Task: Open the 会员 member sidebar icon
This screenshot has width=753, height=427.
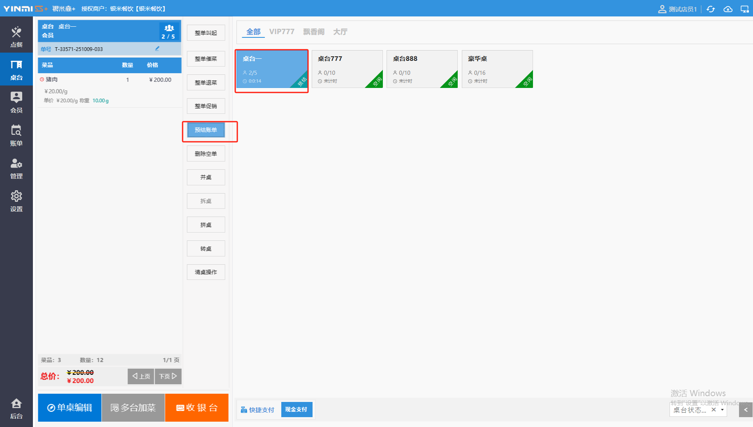Action: point(16,102)
